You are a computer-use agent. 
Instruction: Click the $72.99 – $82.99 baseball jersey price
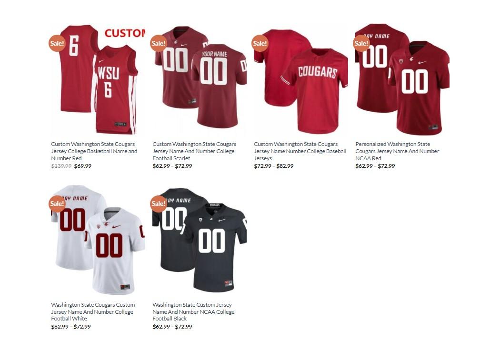tap(274, 166)
